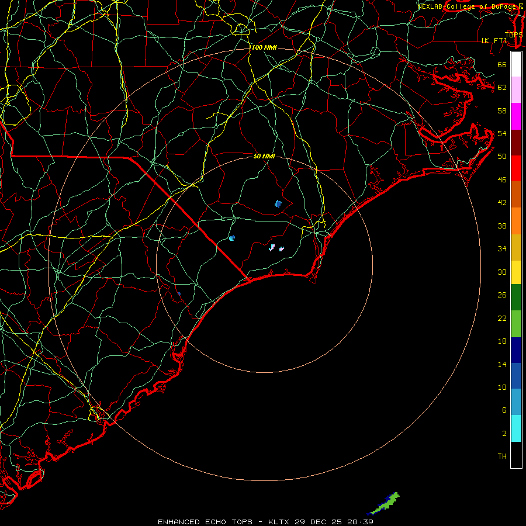Click the magenta legend swatch
This screenshot has width=526, height=526.
click(516, 116)
